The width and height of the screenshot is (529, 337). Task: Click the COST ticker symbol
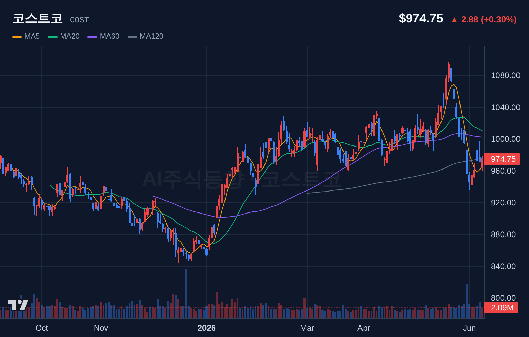click(x=79, y=20)
